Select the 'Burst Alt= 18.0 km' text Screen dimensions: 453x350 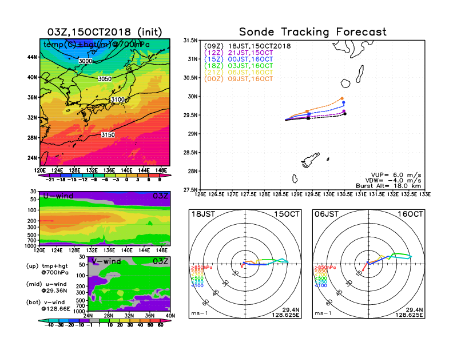pyautogui.click(x=388, y=186)
